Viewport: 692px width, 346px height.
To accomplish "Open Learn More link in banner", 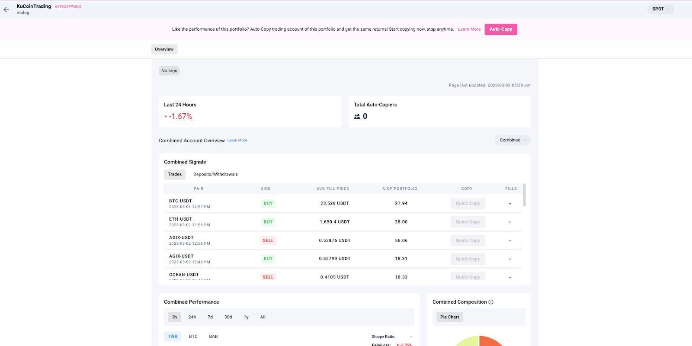I will pyautogui.click(x=469, y=29).
